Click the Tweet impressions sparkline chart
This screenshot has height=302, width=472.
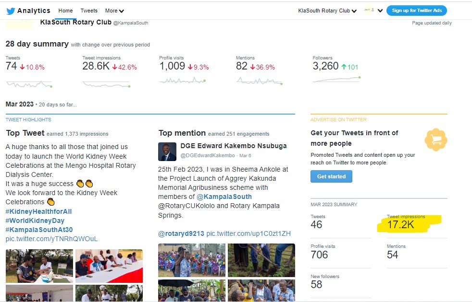click(x=106, y=84)
